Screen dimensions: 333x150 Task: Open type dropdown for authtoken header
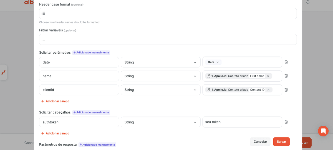pyautogui.click(x=161, y=122)
